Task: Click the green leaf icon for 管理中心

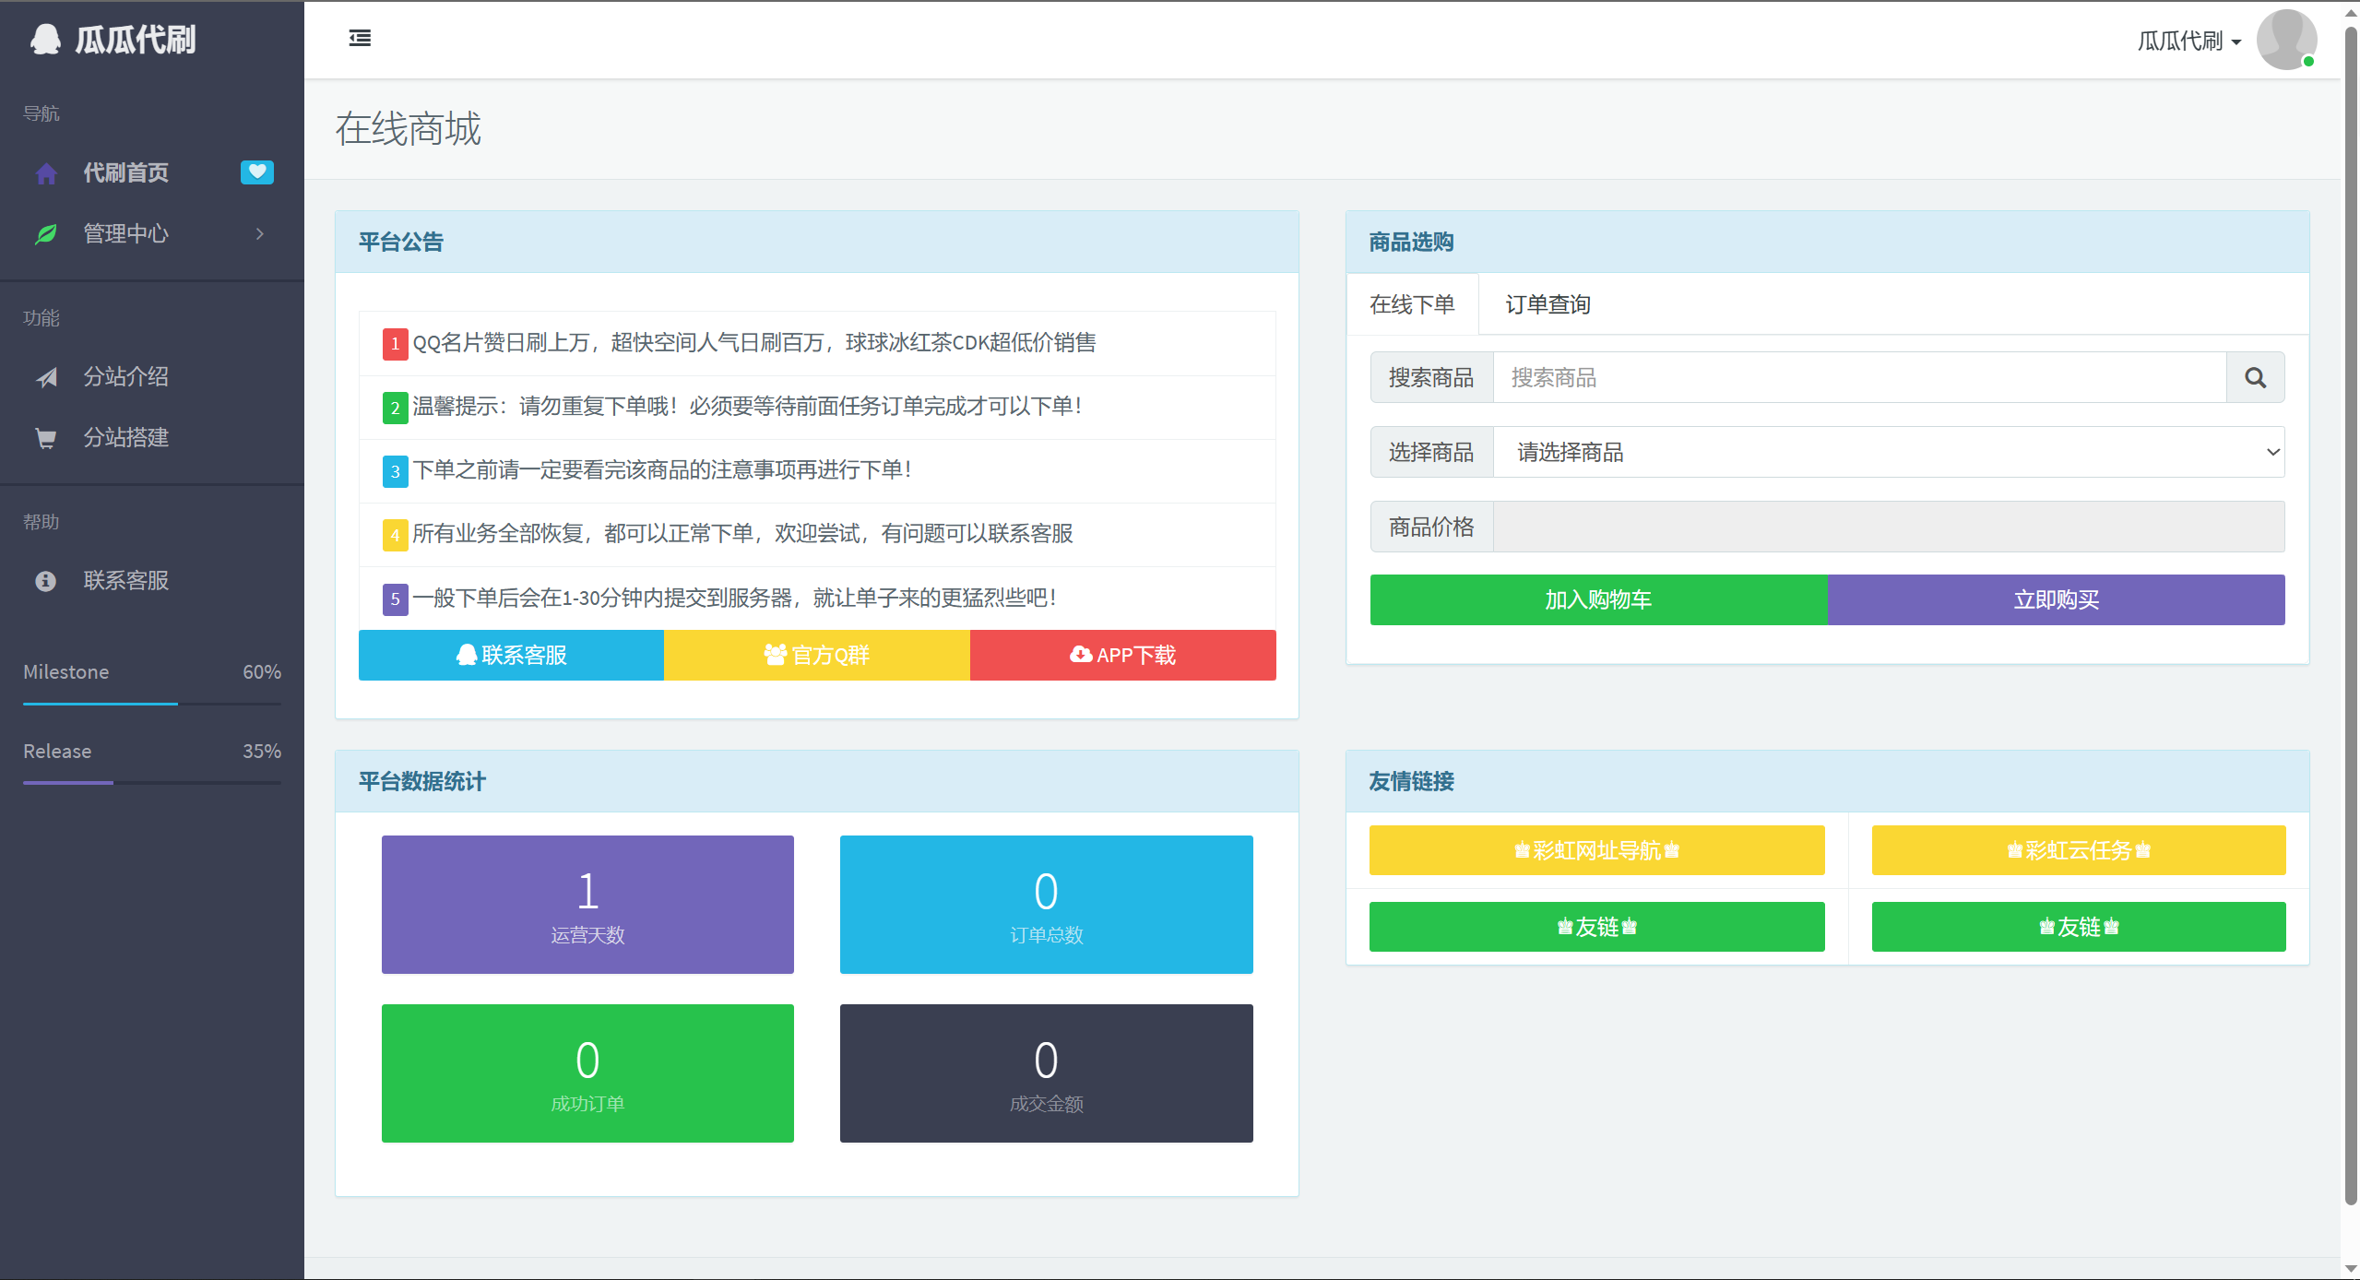Action: point(46,234)
